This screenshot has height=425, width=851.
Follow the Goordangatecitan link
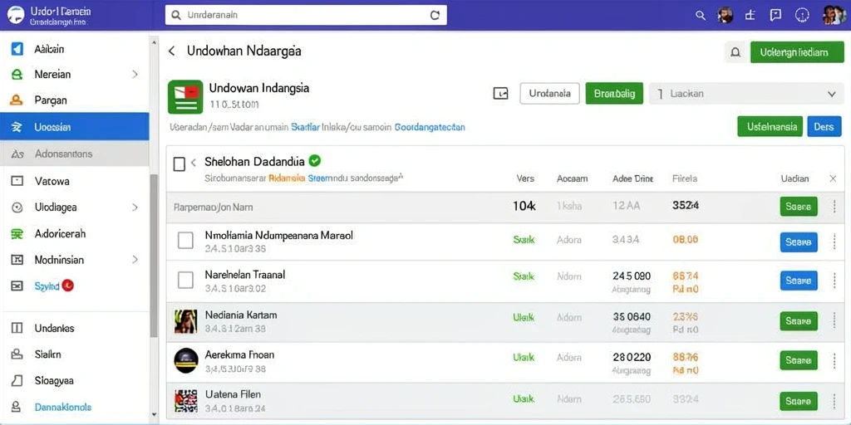point(430,127)
